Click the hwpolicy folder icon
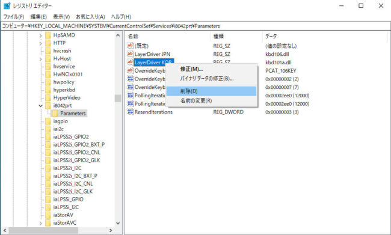This screenshot has height=235, width=391. pyautogui.click(x=48, y=82)
